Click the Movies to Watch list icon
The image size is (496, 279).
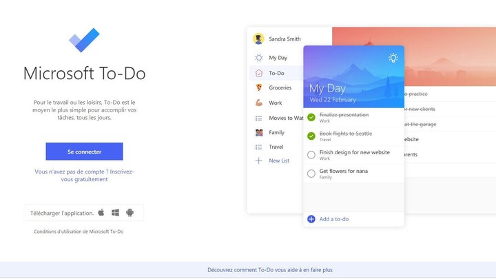259,118
